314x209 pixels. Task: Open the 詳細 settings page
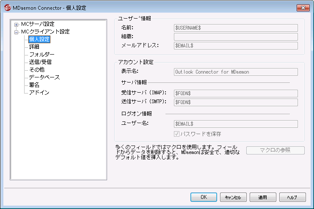click(x=34, y=47)
